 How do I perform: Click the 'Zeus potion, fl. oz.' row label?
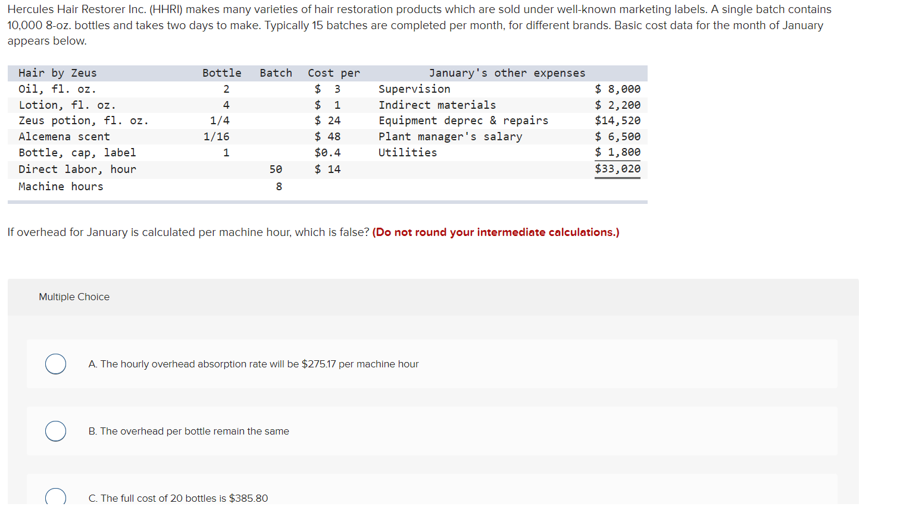84,121
